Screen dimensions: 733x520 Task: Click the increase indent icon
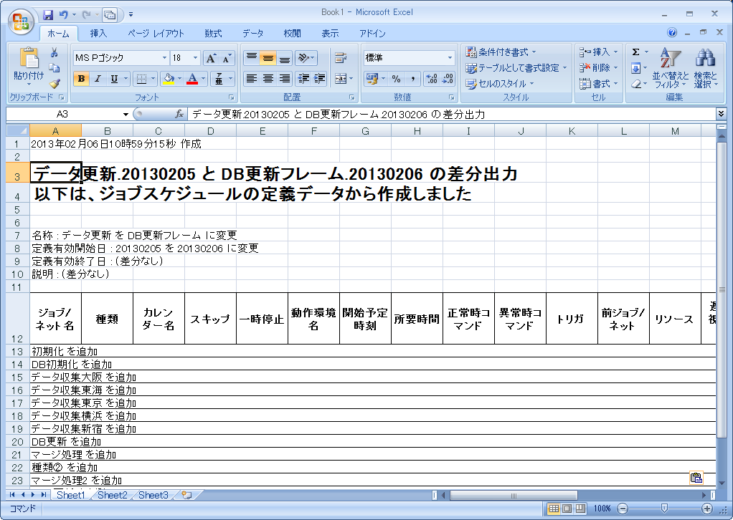tap(320, 79)
